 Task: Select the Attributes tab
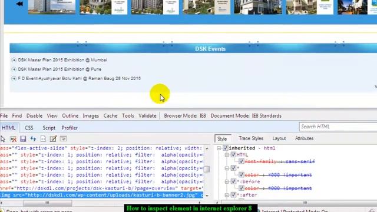point(304,138)
